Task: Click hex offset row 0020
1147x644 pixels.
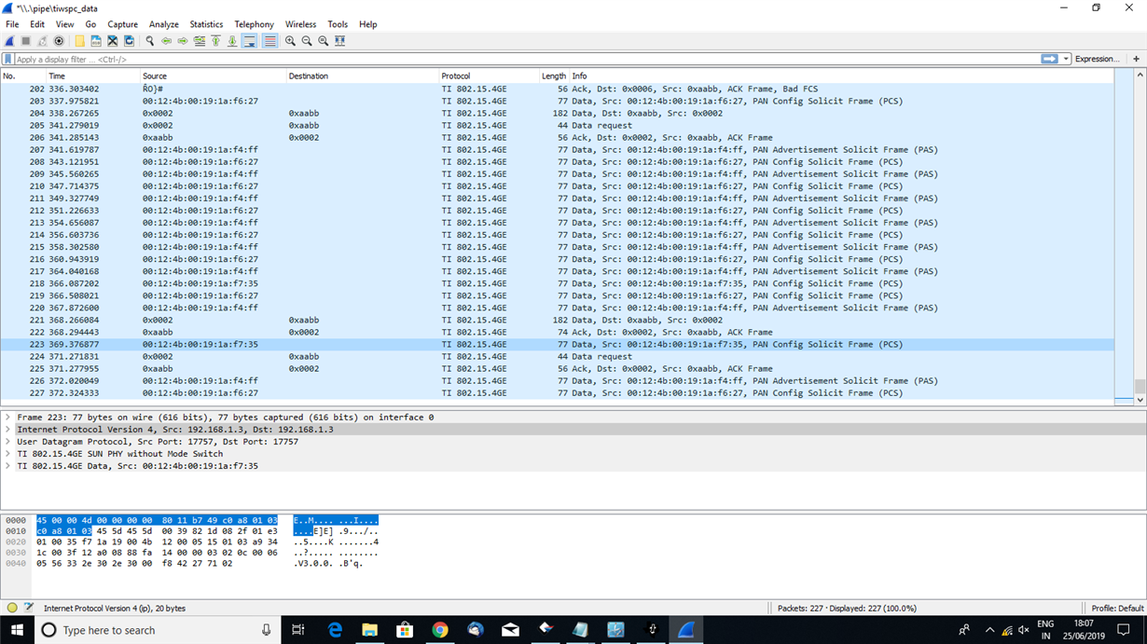Action: pyautogui.click(x=16, y=541)
